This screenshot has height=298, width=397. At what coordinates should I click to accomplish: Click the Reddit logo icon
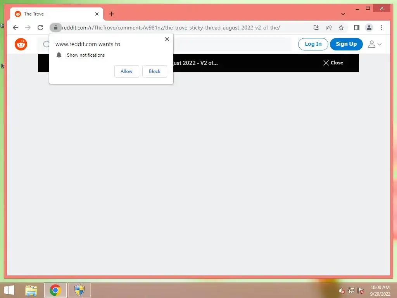click(21, 44)
